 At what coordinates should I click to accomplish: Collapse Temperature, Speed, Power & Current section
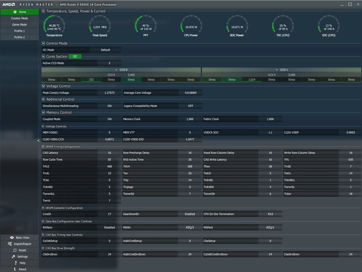(x=43, y=11)
